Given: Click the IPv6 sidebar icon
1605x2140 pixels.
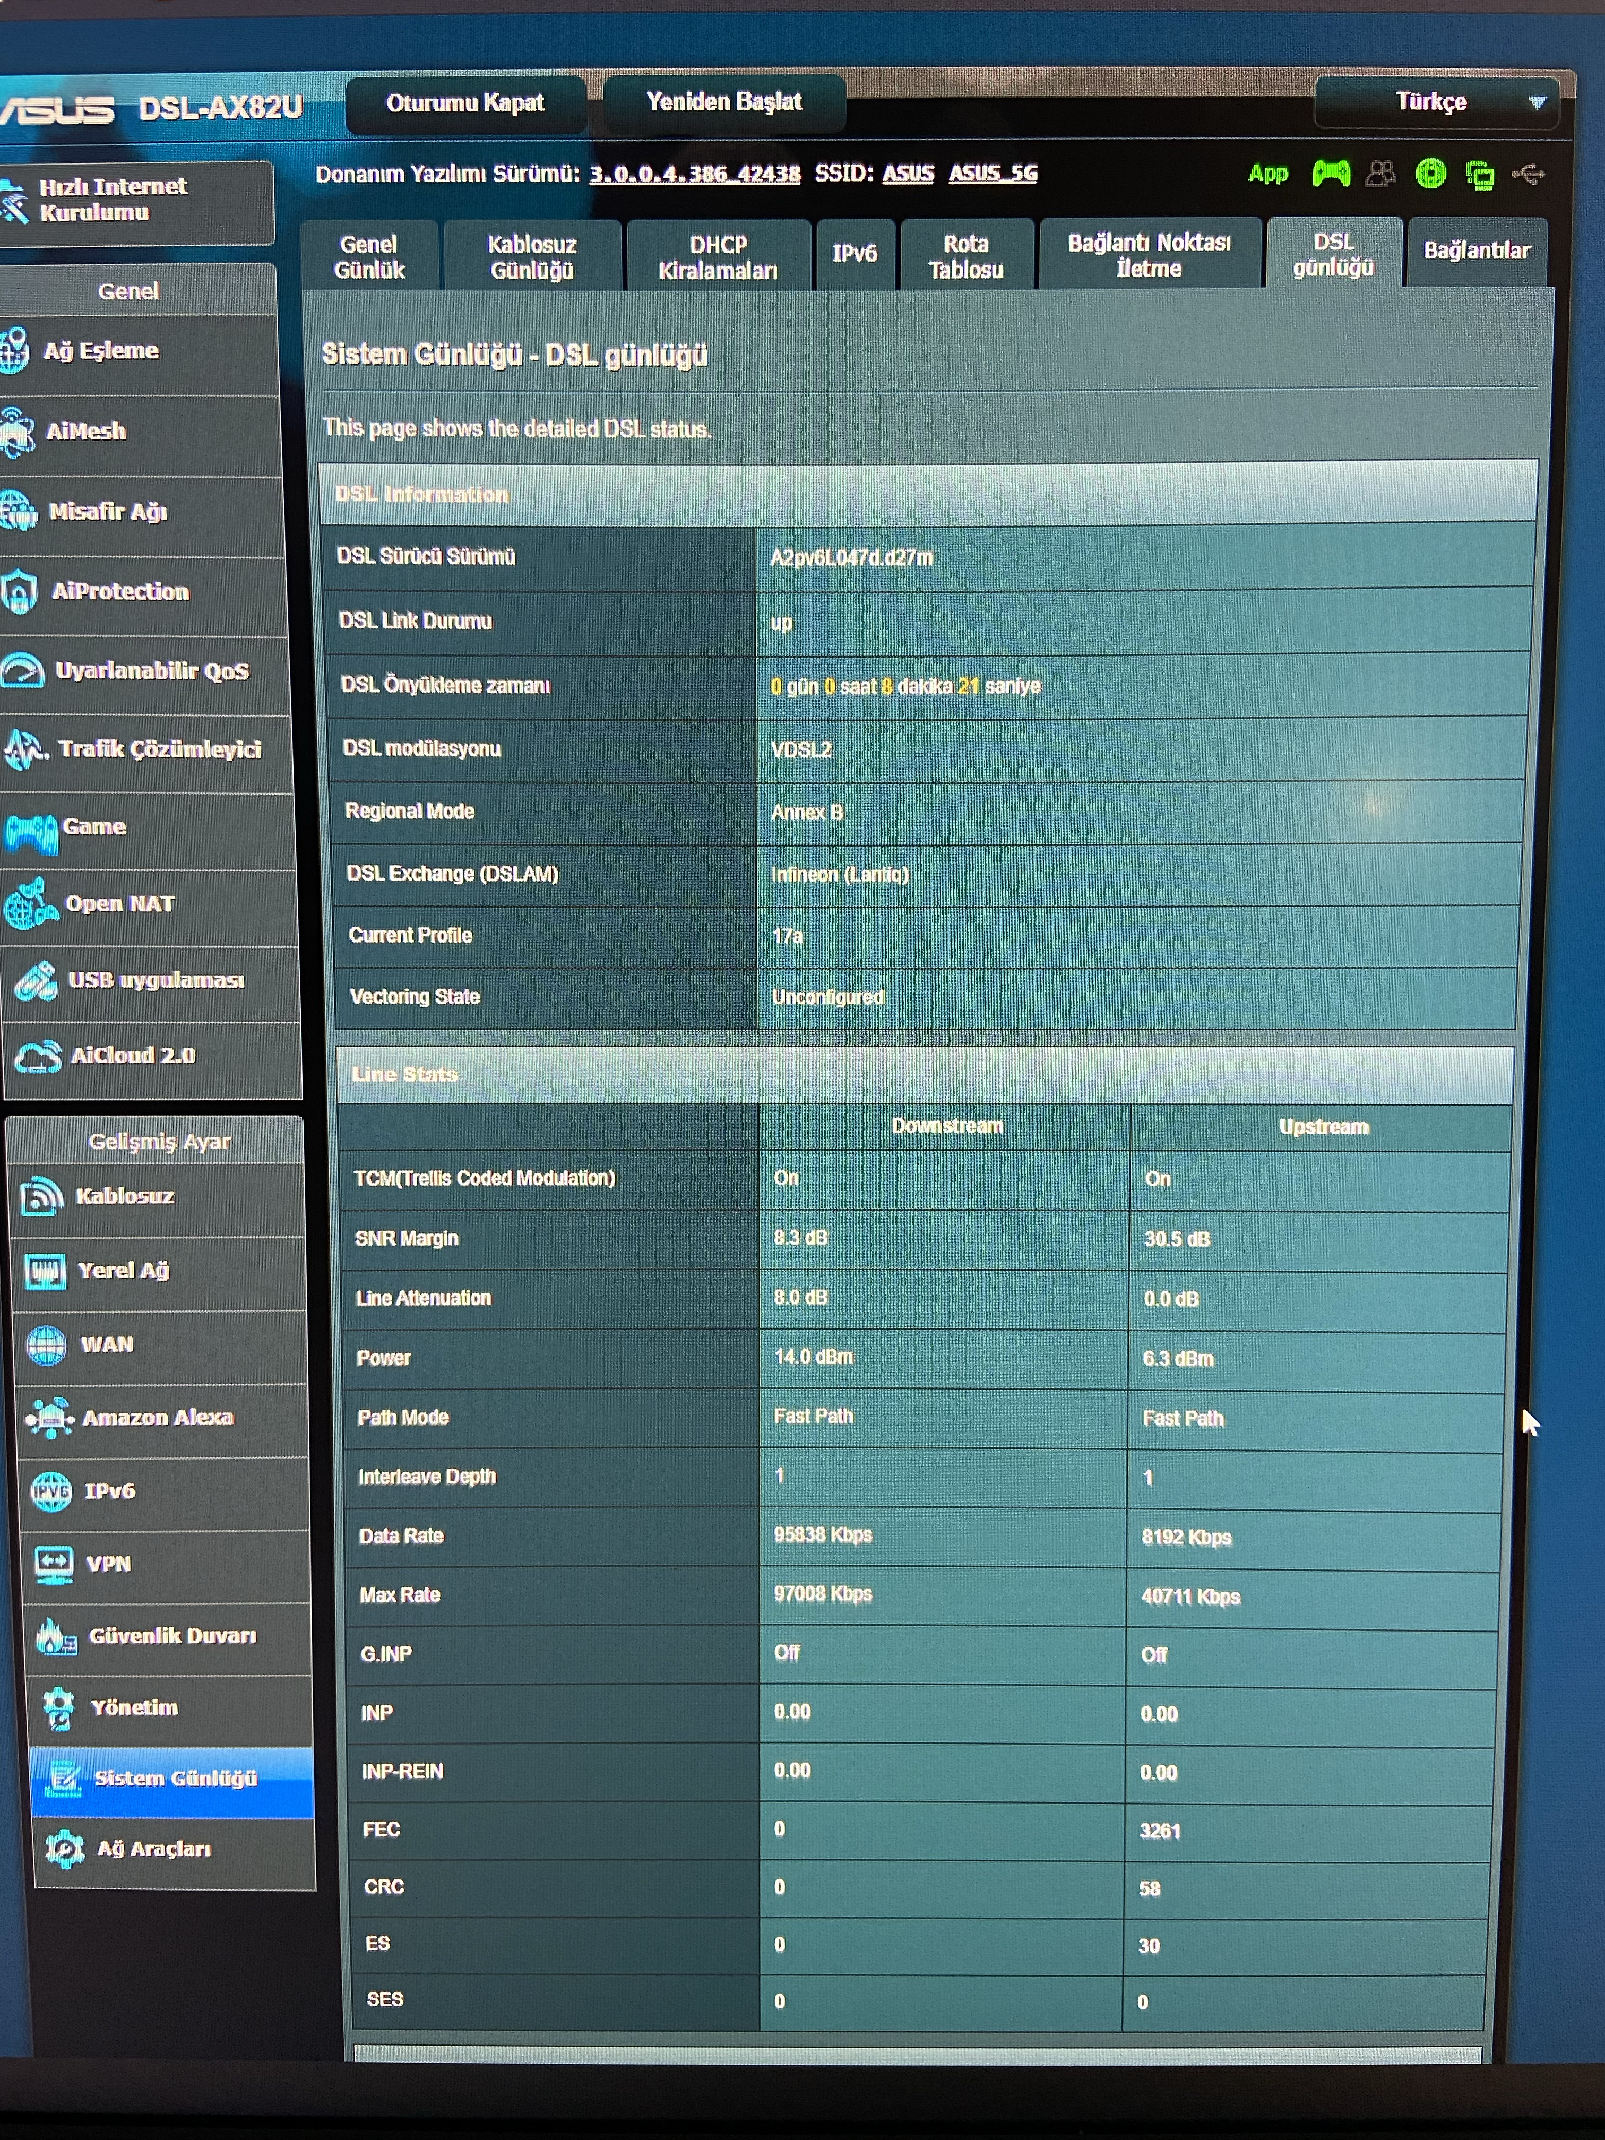Looking at the screenshot, I should (x=50, y=1491).
